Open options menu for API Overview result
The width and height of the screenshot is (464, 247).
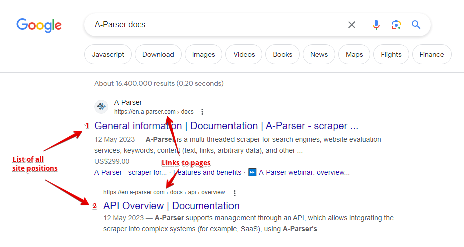click(234, 193)
